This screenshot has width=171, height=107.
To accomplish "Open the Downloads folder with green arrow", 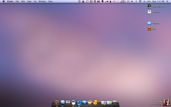I will coord(109,103).
